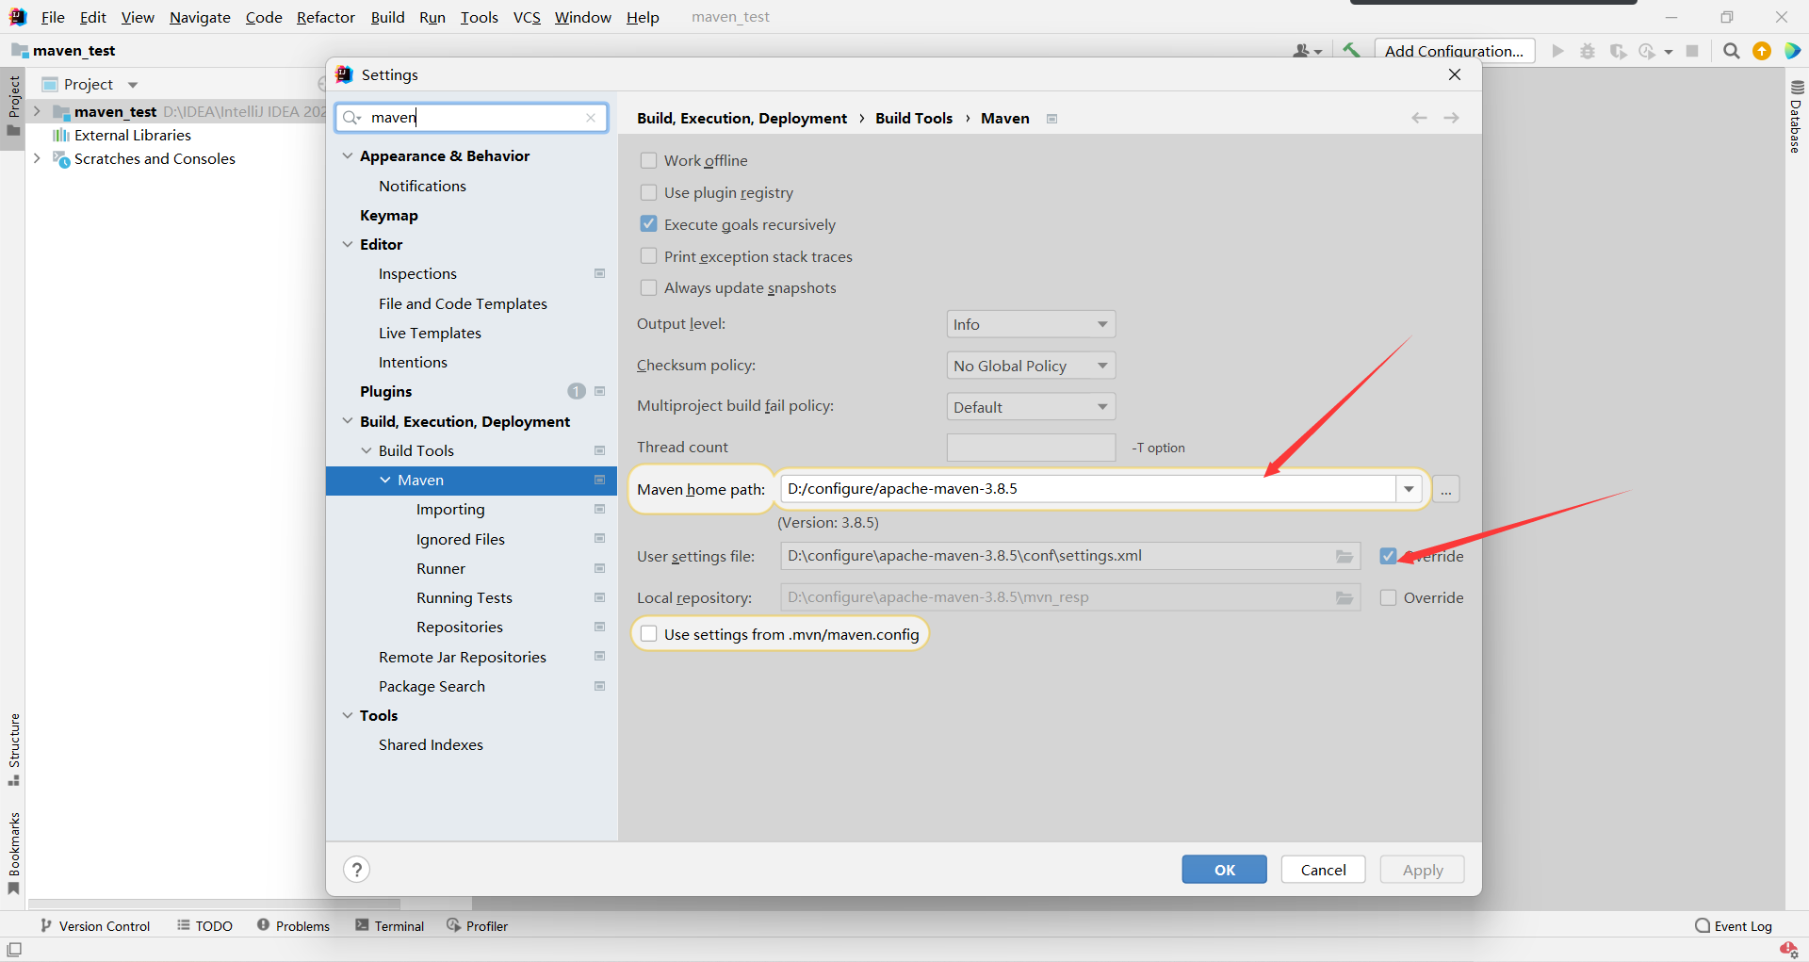This screenshot has width=1809, height=962.
Task: Navigate back arrow in Settings header
Action: pos(1419,118)
